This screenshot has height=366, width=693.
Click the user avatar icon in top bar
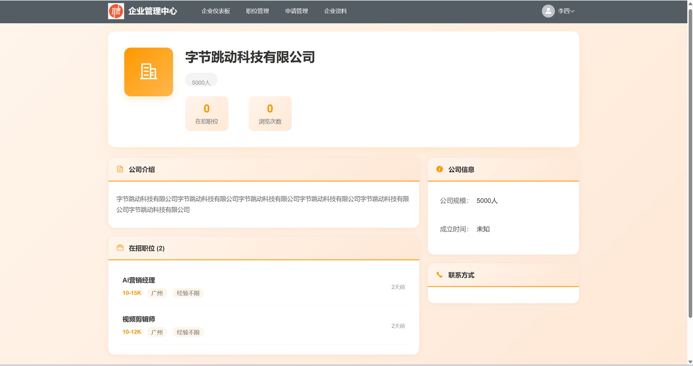point(548,11)
